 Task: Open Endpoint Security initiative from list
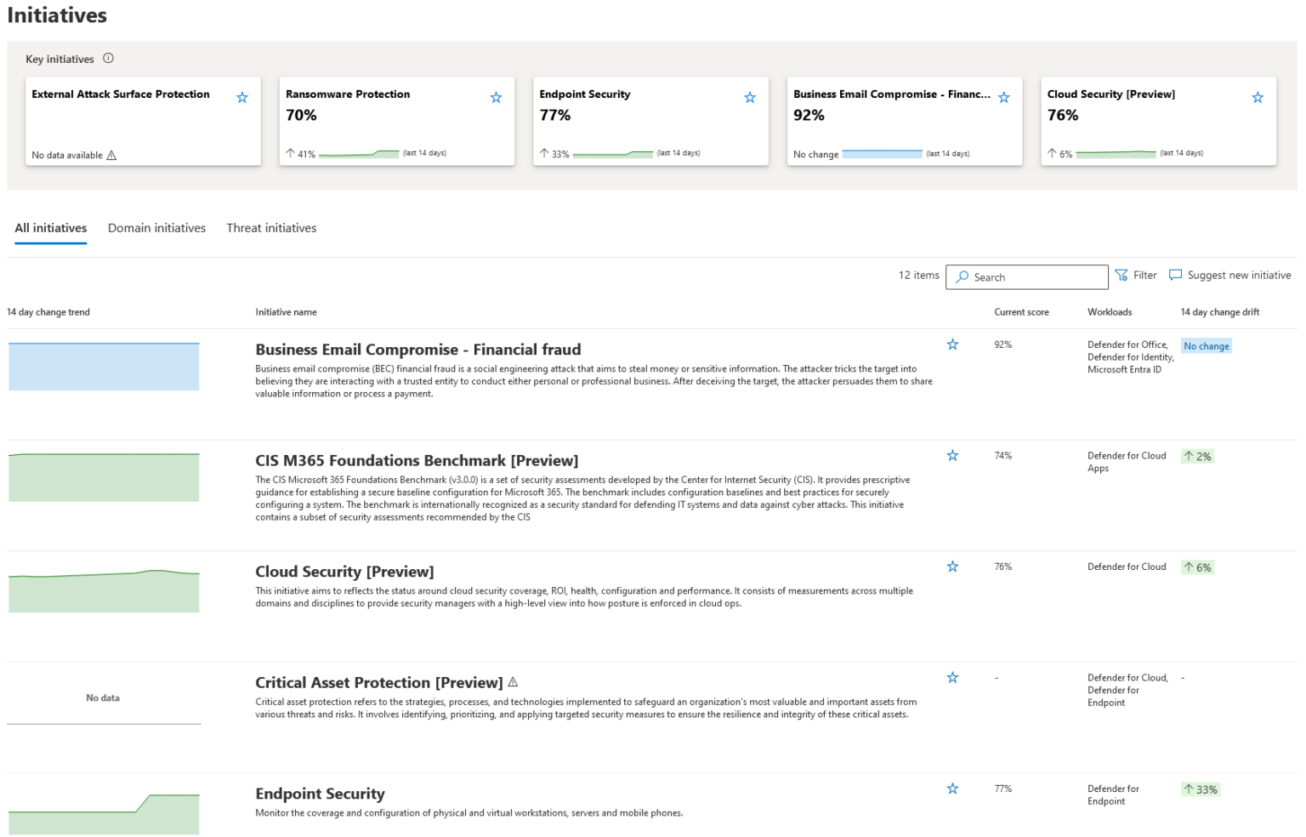320,794
